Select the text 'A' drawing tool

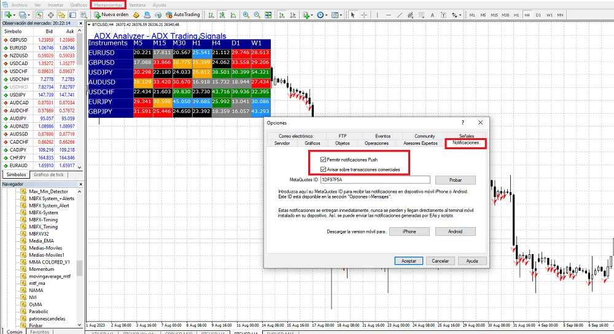tap(432, 15)
